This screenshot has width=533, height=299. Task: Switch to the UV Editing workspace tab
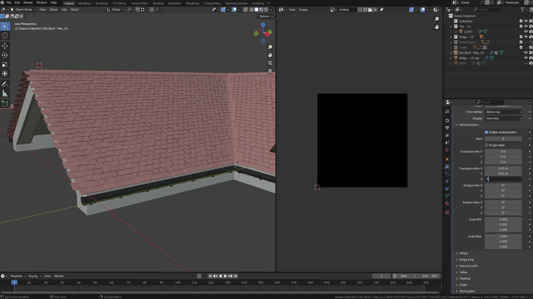coord(119,3)
